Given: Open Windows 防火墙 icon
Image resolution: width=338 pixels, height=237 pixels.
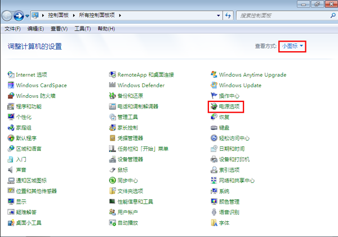Looking at the screenshot, I should [x=11, y=96].
